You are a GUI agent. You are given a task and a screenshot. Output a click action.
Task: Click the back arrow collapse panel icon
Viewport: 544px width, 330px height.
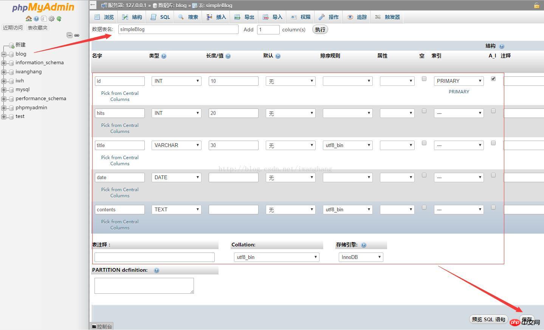pyautogui.click(x=93, y=5)
